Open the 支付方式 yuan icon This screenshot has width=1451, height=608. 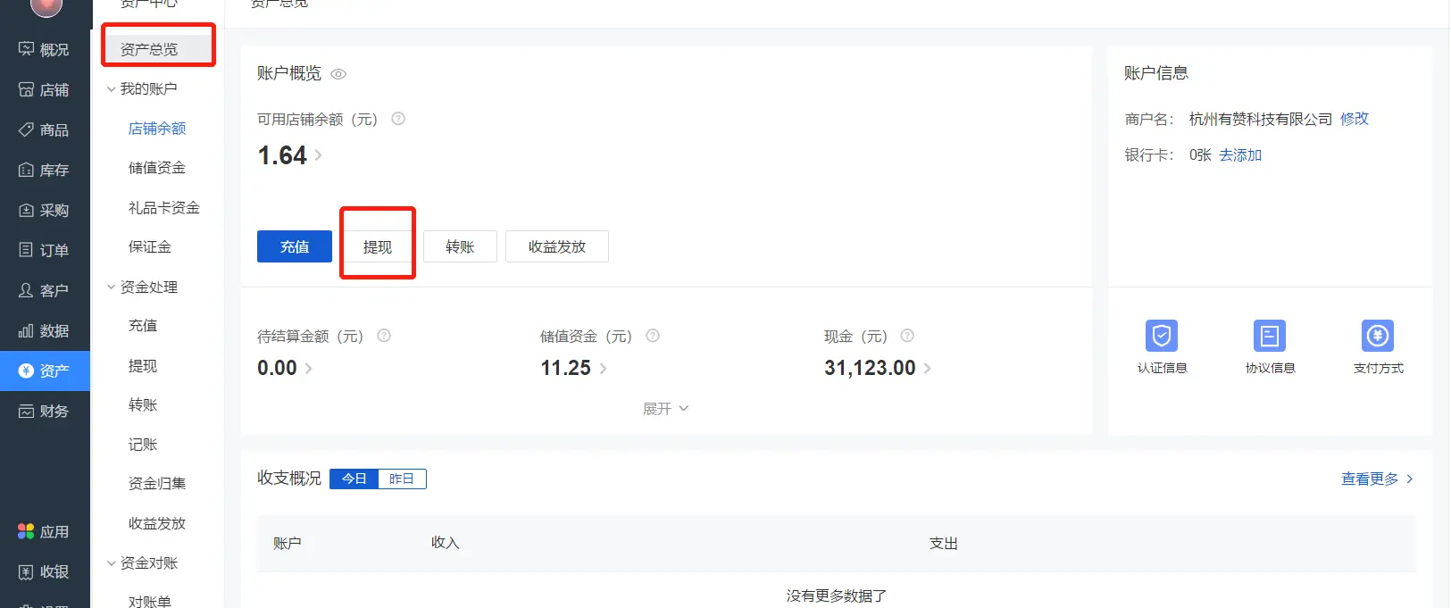[1377, 337]
